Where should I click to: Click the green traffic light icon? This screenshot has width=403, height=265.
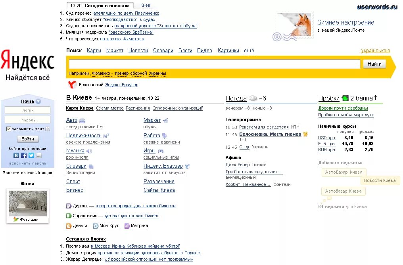[x=345, y=98]
